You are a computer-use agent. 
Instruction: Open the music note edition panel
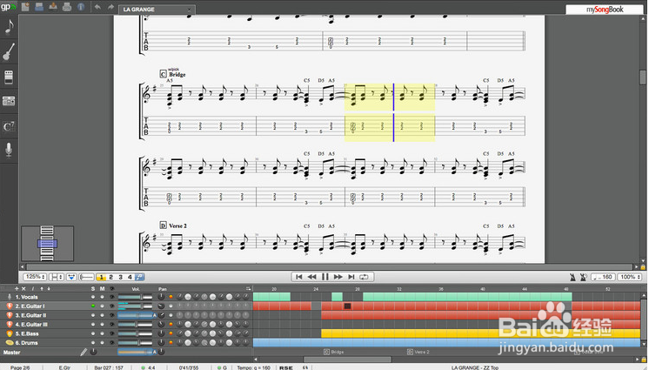click(9, 26)
